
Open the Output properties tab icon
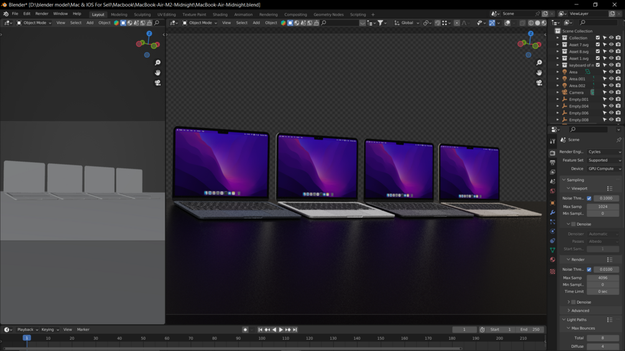[552, 162]
